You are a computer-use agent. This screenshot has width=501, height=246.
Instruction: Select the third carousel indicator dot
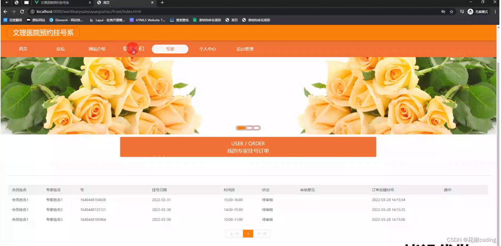[256, 128]
